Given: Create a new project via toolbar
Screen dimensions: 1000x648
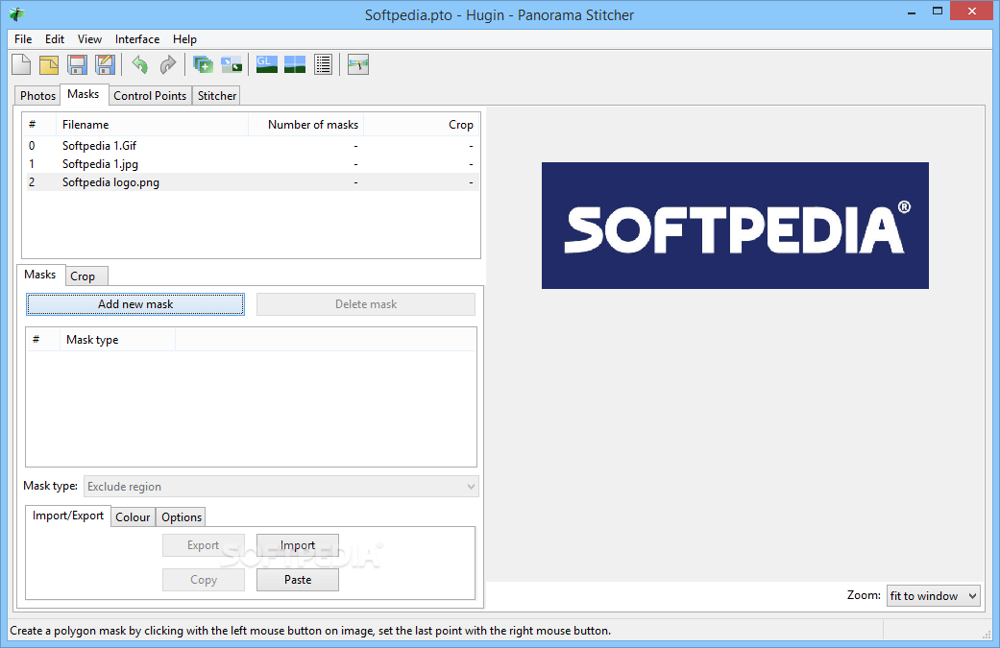Looking at the screenshot, I should (21, 64).
